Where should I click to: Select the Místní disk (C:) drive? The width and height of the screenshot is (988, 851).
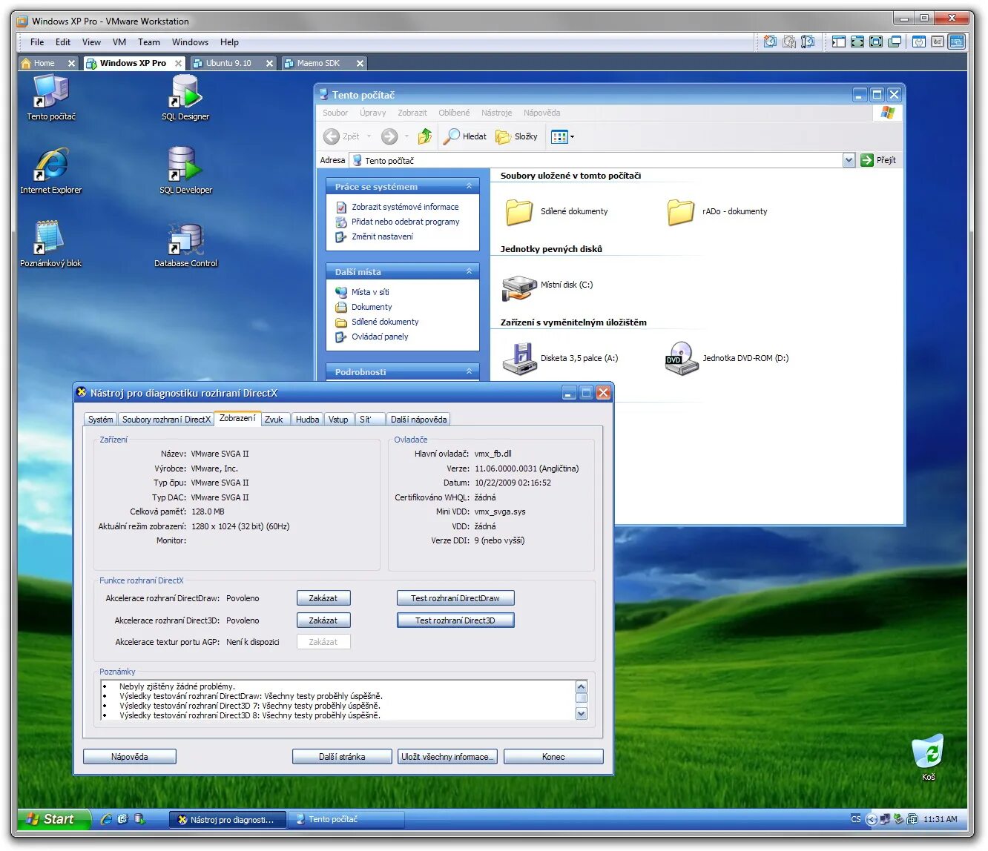[547, 285]
